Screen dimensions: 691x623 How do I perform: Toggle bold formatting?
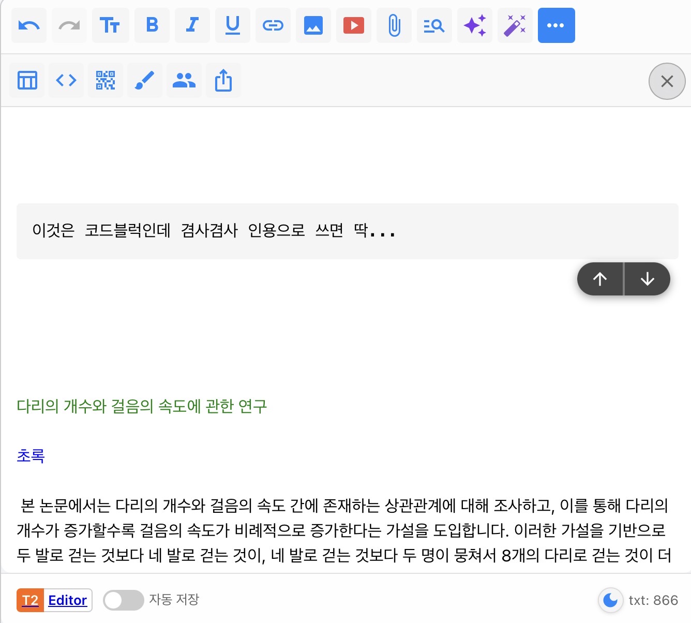tap(152, 25)
